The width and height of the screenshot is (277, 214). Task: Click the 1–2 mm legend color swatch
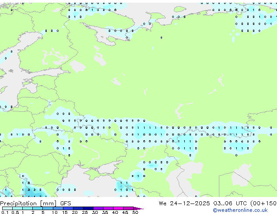(x=28, y=208)
